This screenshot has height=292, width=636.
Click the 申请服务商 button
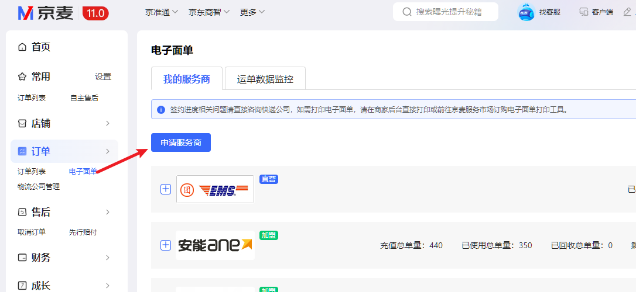(181, 142)
